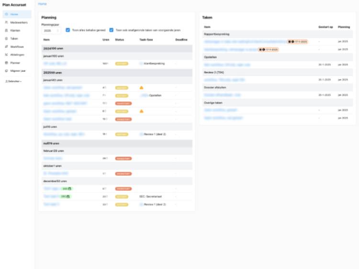The width and height of the screenshot is (359, 269).
Task: Expand the Gebruiker menu in the sidebar
Action: (13, 81)
